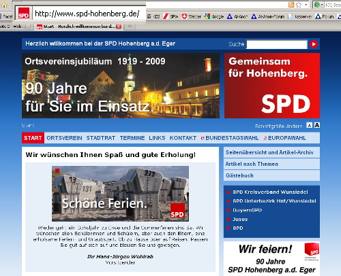
Task: Visit the Jusos link
Action: click(240, 219)
